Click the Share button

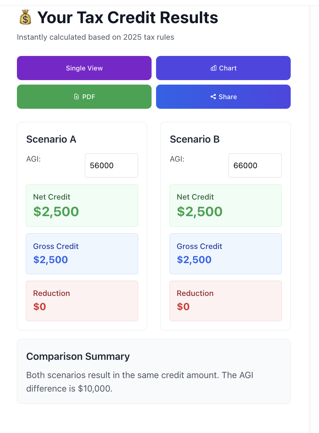pyautogui.click(x=223, y=97)
